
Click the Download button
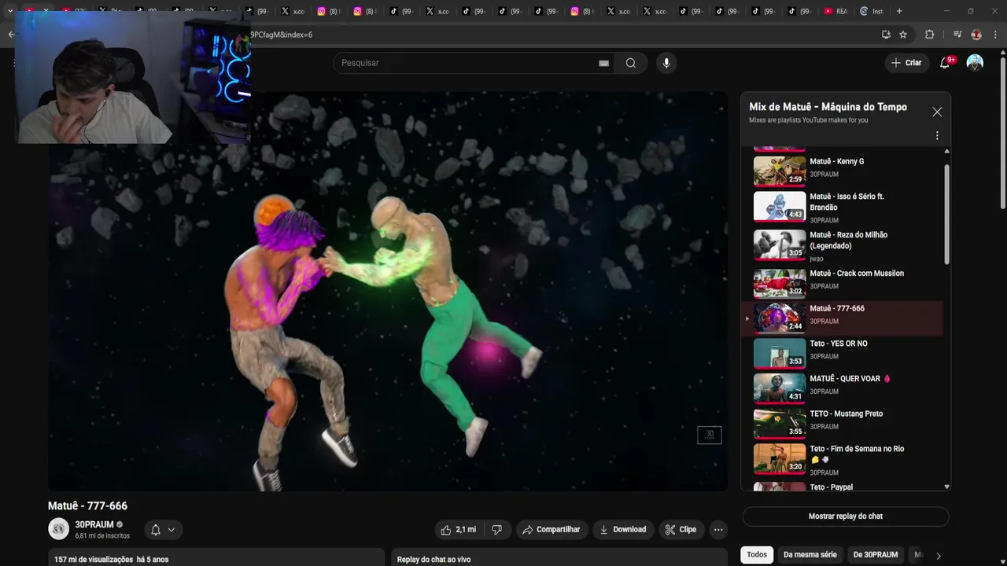623,530
